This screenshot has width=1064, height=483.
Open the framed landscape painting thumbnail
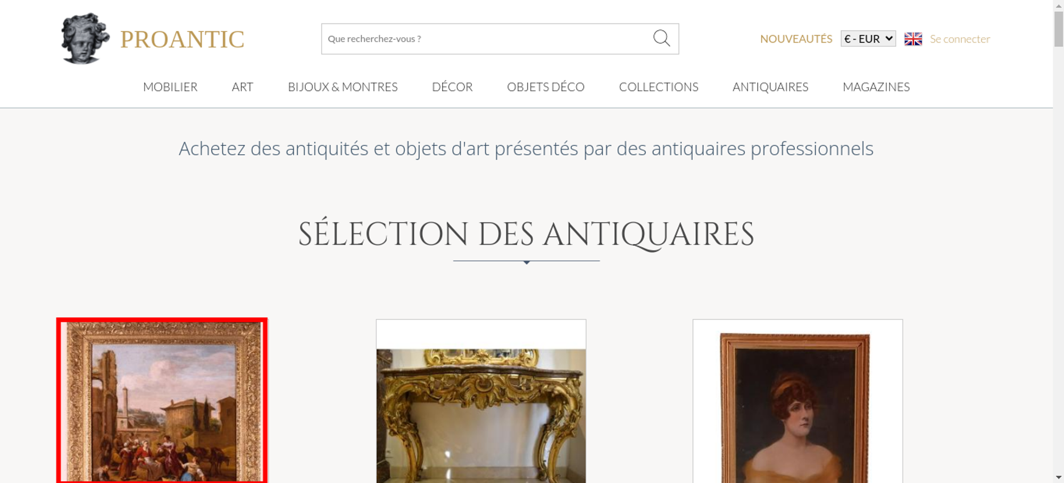coord(162,401)
